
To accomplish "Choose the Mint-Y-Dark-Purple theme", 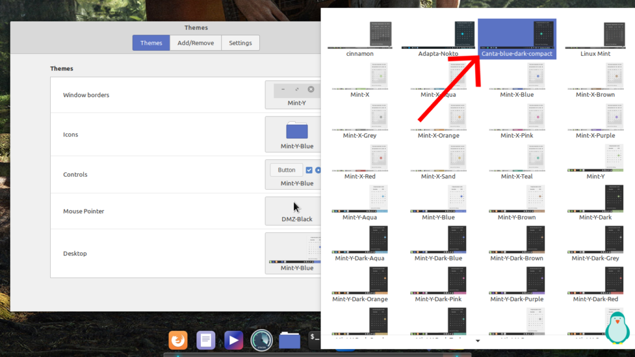I will point(517,284).
